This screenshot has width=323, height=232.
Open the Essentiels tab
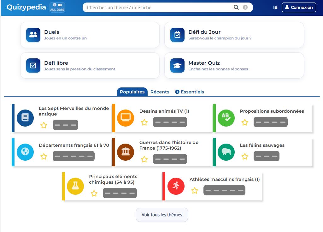(190, 92)
